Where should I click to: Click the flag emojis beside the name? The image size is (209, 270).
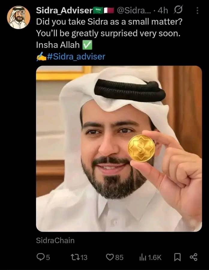tap(104, 10)
